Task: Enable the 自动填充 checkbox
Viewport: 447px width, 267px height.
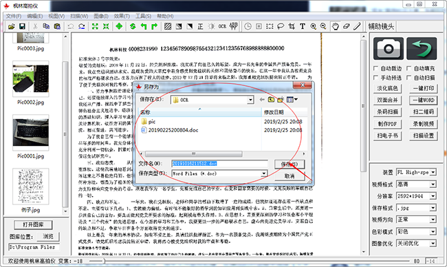Action: click(408, 68)
